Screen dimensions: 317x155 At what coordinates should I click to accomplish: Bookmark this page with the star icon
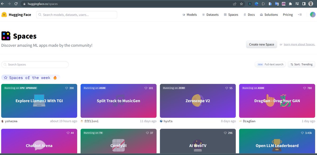click(241, 4)
